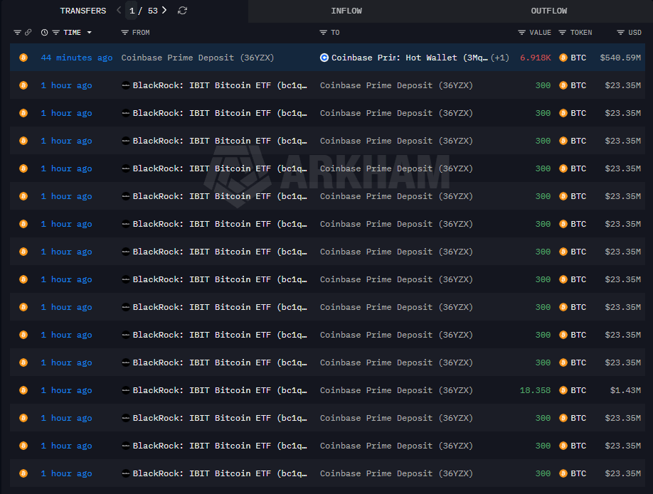Go to previous page of transfers
653x494 pixels.
119,11
